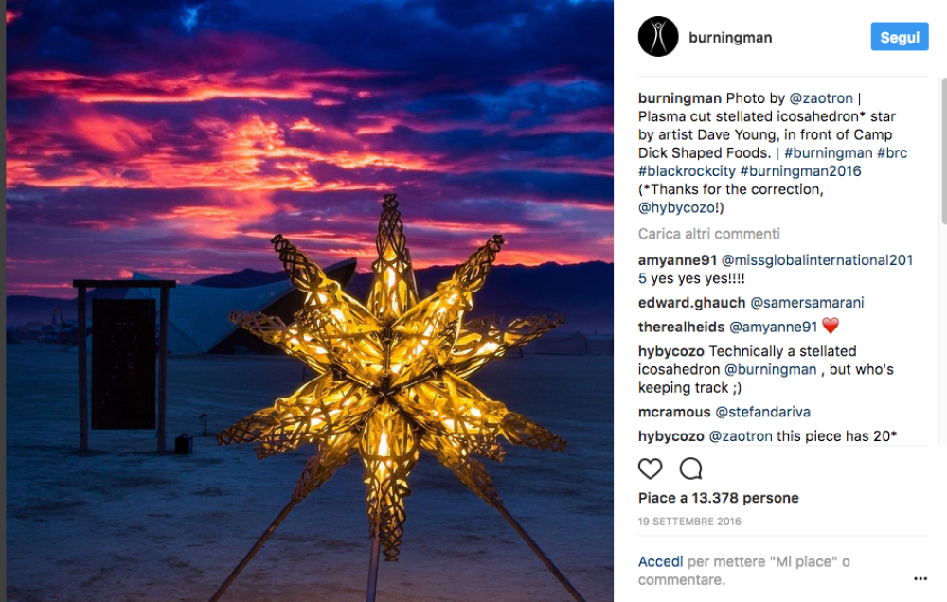This screenshot has width=947, height=602.
Task: Like the post with heart icon
Action: coord(650,469)
